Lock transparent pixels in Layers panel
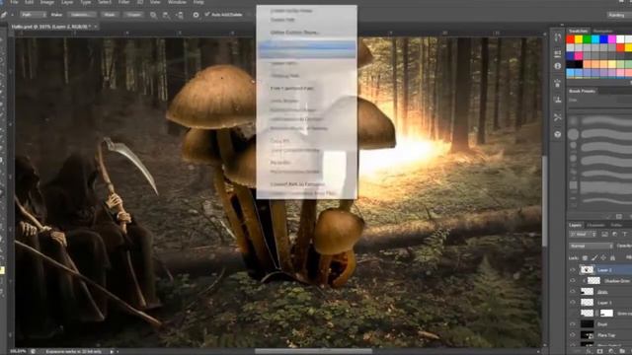 [x=586, y=258]
